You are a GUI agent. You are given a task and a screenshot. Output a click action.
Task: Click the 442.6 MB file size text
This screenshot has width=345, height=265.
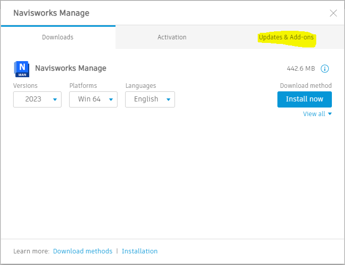pos(301,69)
